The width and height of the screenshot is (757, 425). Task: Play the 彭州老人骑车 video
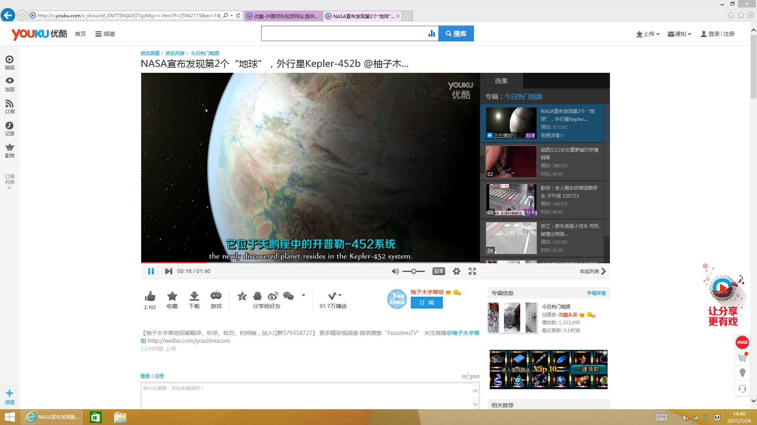(x=511, y=200)
